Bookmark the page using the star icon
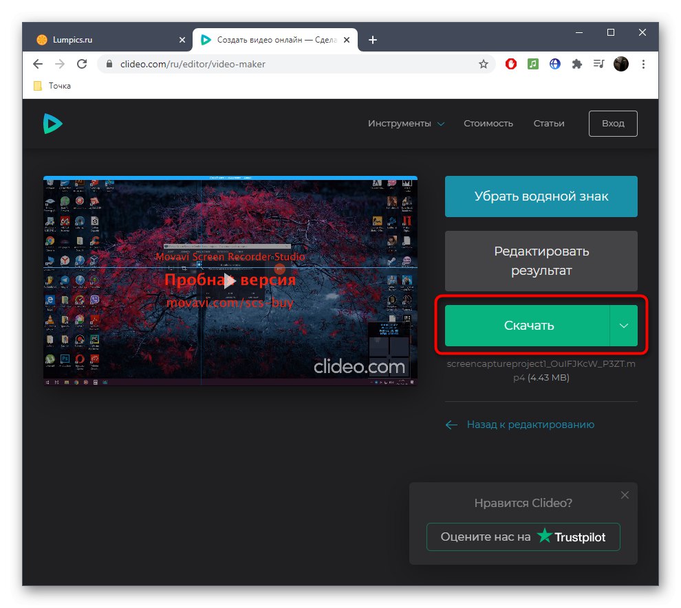Viewport: 681px width, 608px height. [x=484, y=63]
